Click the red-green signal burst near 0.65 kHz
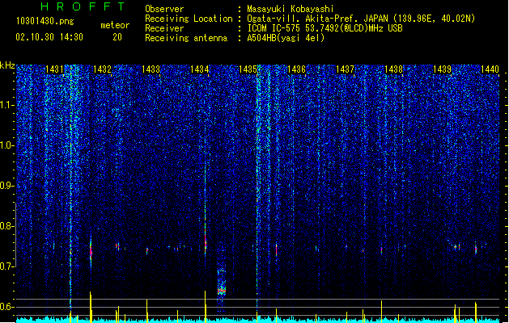This screenshot has width=509, height=323. click(x=222, y=291)
